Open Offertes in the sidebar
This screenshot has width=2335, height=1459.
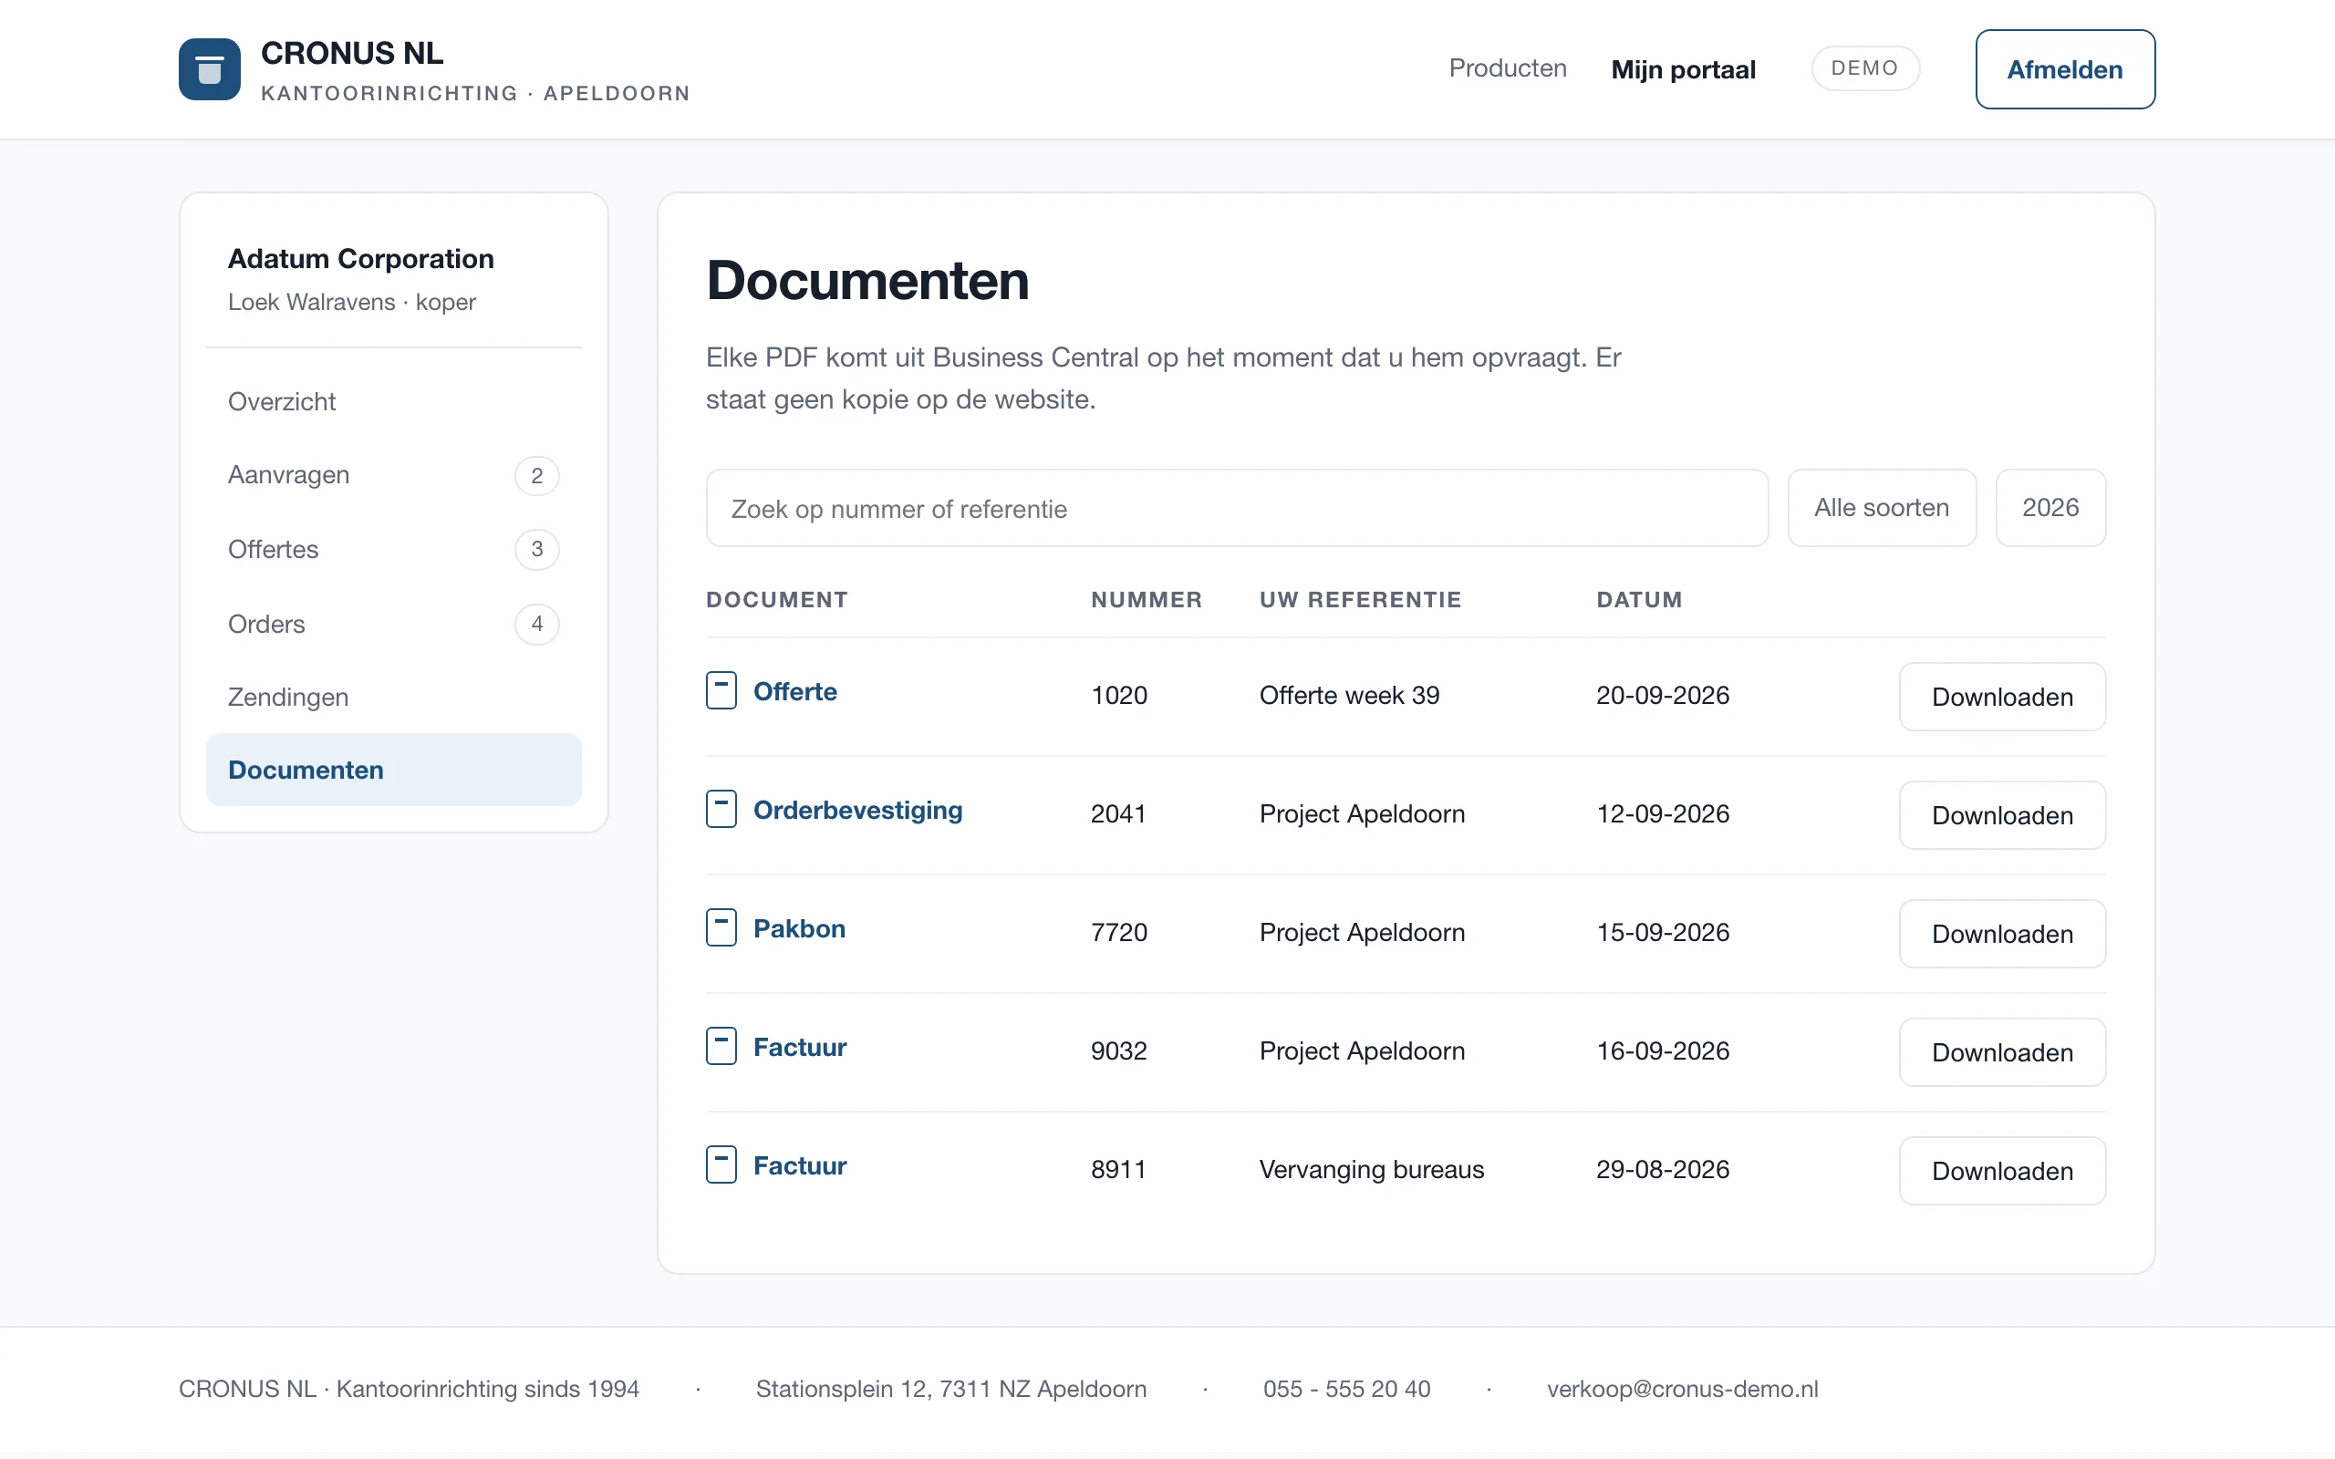394,549
